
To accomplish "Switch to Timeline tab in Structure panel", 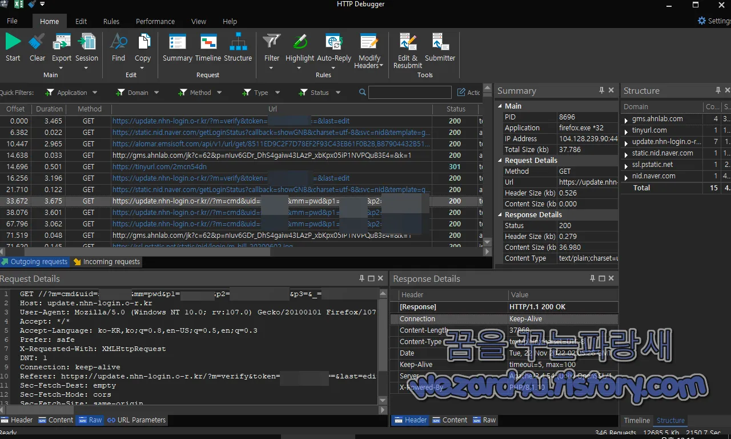I will (637, 421).
